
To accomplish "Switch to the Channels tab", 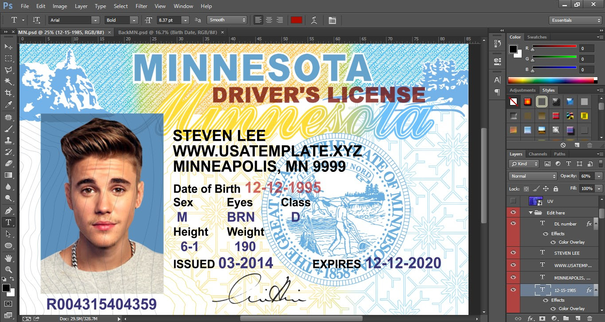I will [x=538, y=154].
